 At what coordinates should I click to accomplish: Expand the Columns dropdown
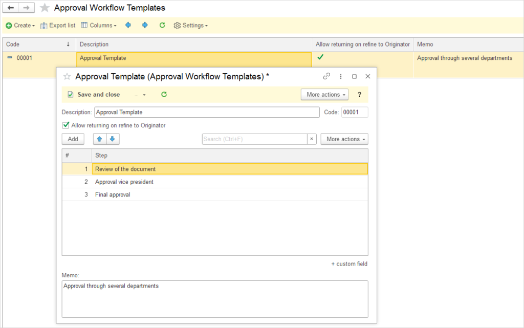(x=99, y=25)
